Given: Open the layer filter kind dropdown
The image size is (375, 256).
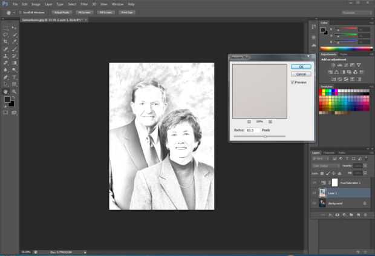Looking at the screenshot, I should click(x=321, y=159).
